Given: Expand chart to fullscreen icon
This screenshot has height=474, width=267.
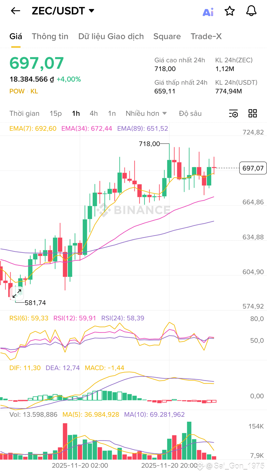Looking at the screenshot, I should point(17,293).
